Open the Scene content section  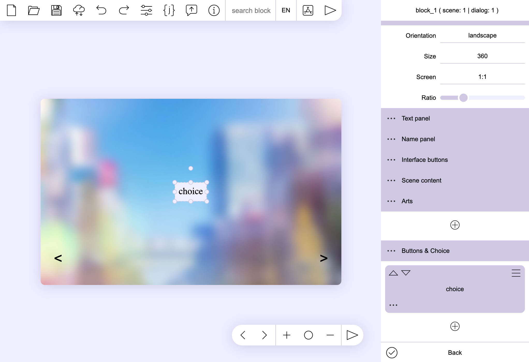421,180
